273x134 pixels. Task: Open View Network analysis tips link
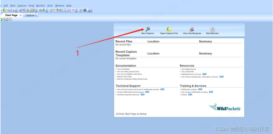click(200, 77)
